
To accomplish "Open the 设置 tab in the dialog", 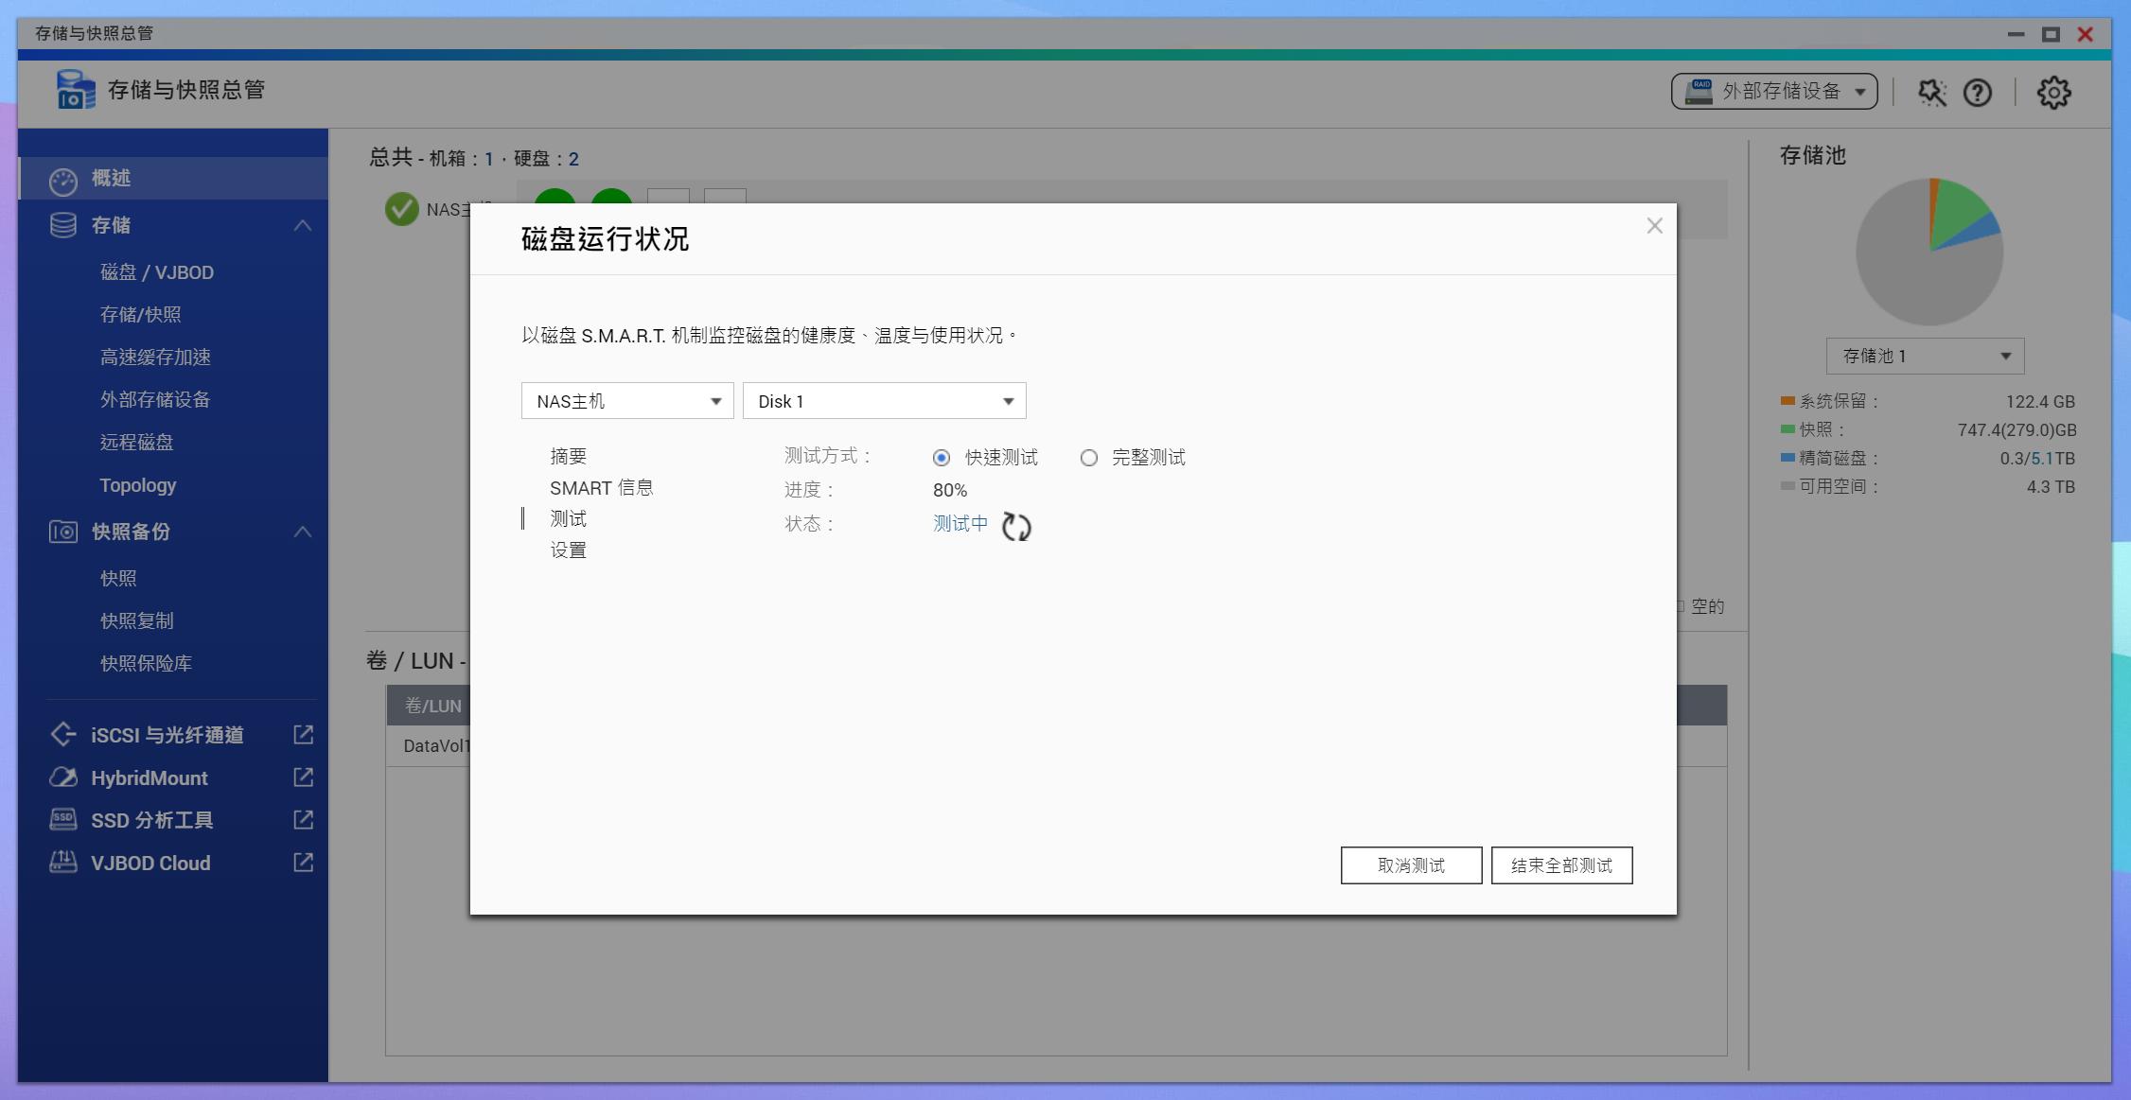I will pos(569,549).
